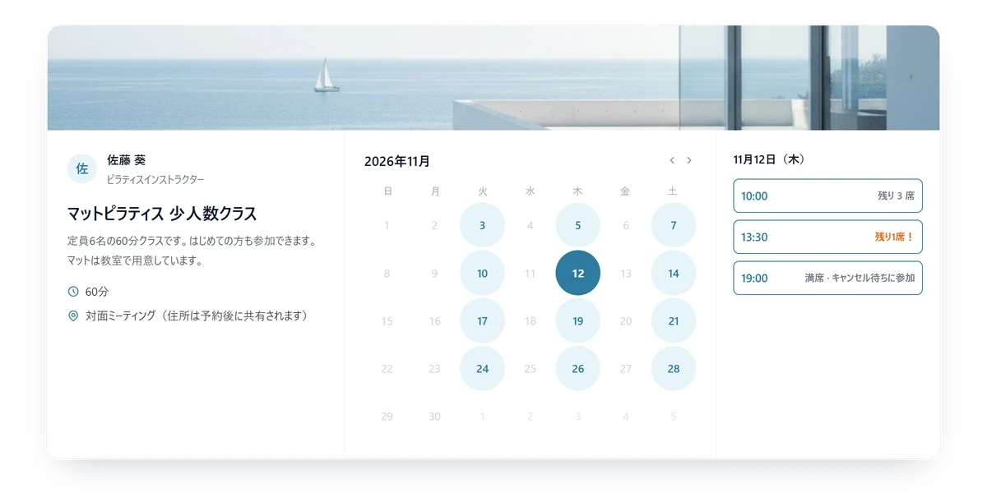Click the disabled date 11
987x493 pixels.
[x=531, y=273]
